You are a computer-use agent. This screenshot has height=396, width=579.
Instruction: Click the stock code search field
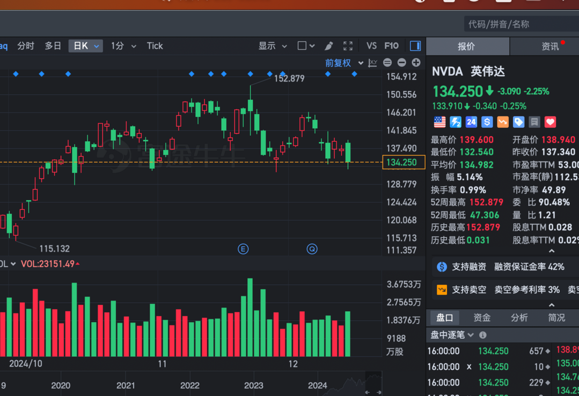pos(522,24)
